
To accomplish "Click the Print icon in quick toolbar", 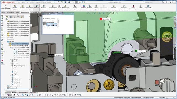I will tap(69, 2).
